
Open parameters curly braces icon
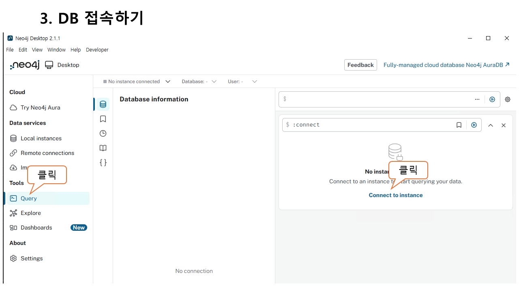[103, 163]
